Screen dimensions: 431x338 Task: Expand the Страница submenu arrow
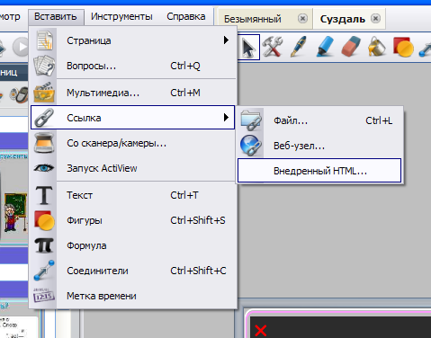click(226, 40)
